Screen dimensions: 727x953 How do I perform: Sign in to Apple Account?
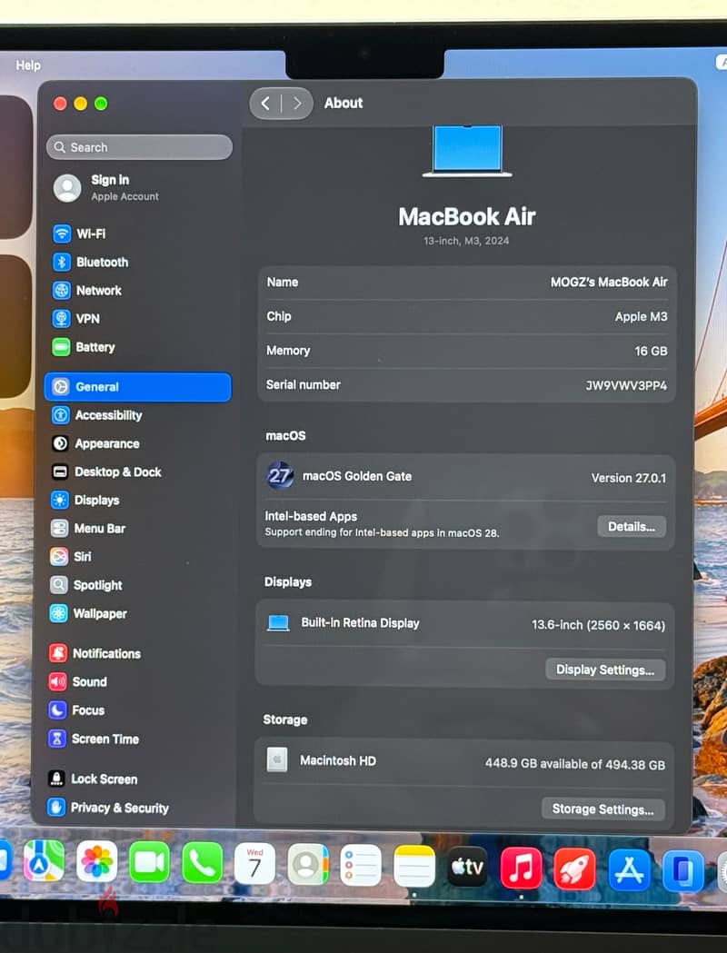tap(107, 188)
